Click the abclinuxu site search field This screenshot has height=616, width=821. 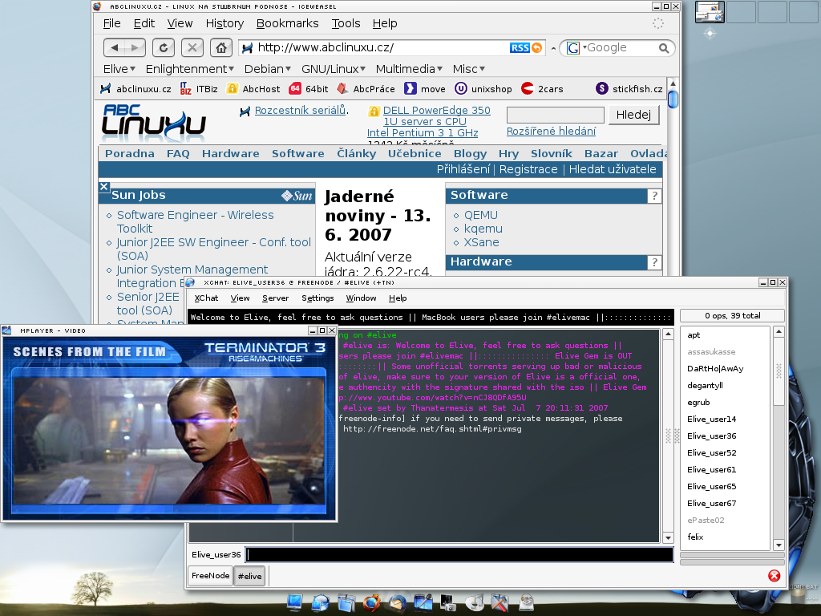(556, 115)
